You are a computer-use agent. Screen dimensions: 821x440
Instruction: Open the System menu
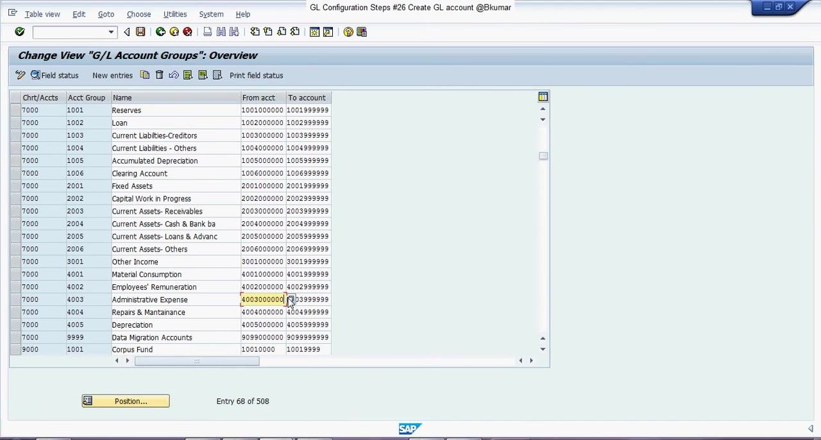[x=211, y=14]
